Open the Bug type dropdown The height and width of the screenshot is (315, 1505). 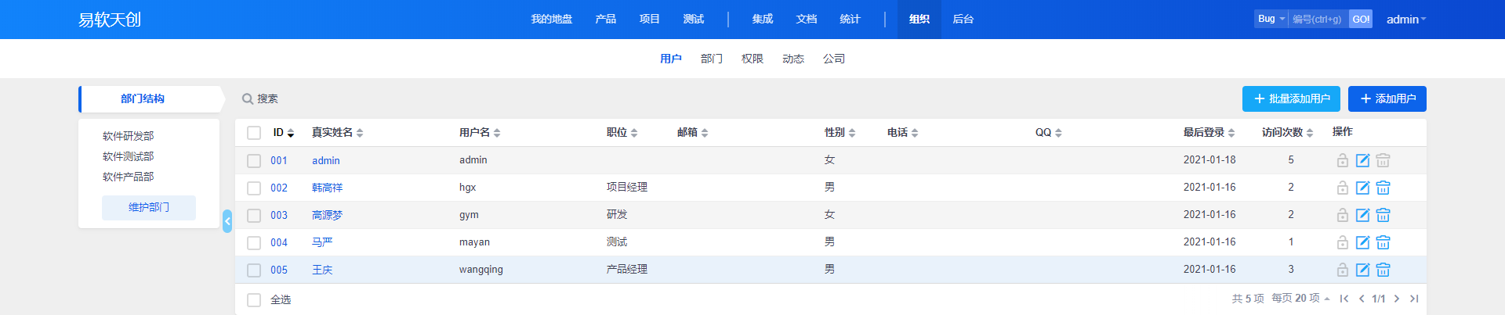1271,19
